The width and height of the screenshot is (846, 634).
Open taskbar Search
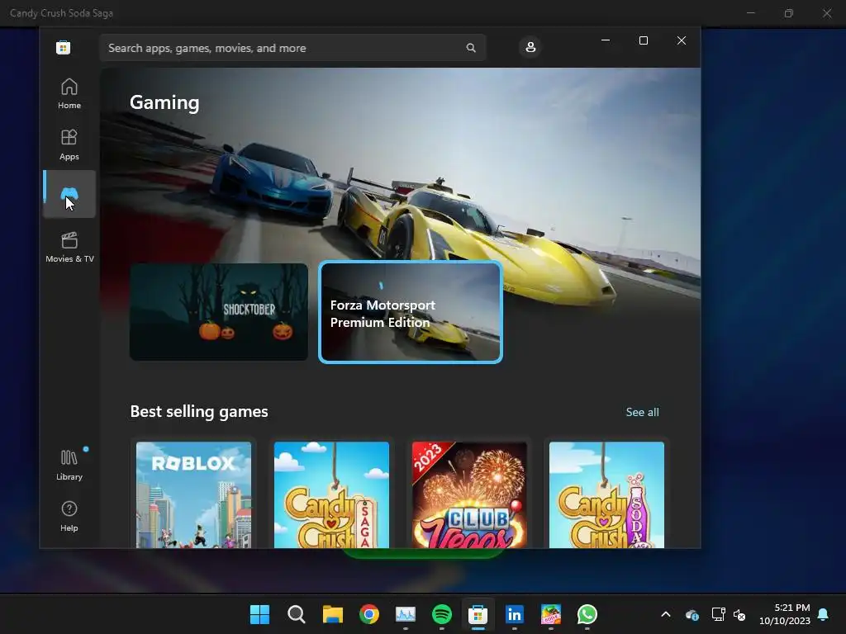[297, 614]
